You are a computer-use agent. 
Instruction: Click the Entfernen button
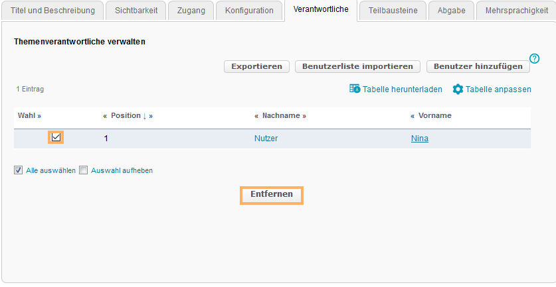272,195
